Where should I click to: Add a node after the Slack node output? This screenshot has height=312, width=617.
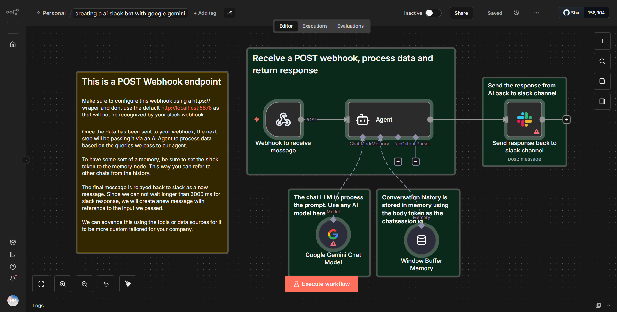(567, 120)
